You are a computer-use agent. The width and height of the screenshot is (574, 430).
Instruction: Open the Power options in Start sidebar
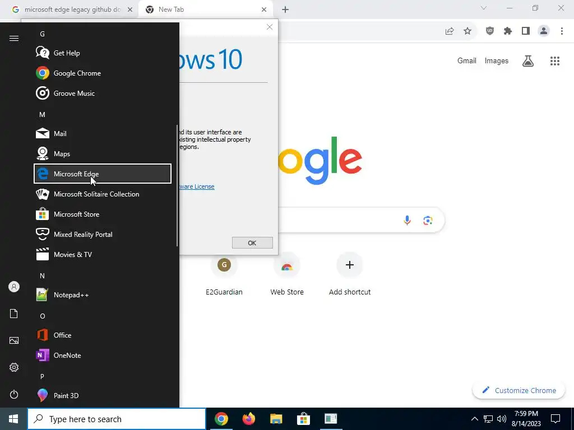pos(14,394)
